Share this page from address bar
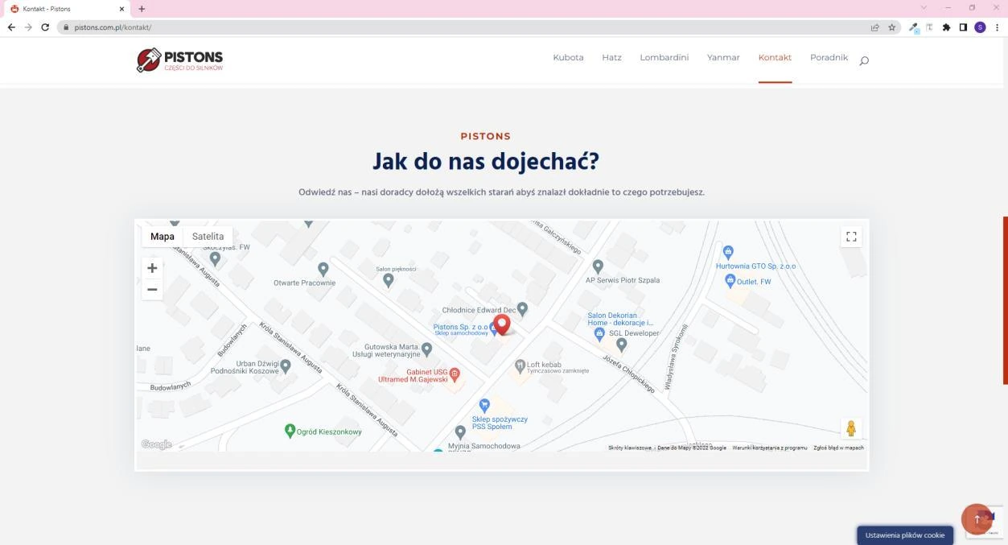This screenshot has height=545, width=1008. point(875,27)
